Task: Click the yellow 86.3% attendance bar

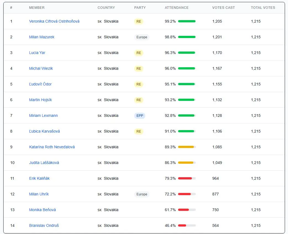Action: [187, 163]
